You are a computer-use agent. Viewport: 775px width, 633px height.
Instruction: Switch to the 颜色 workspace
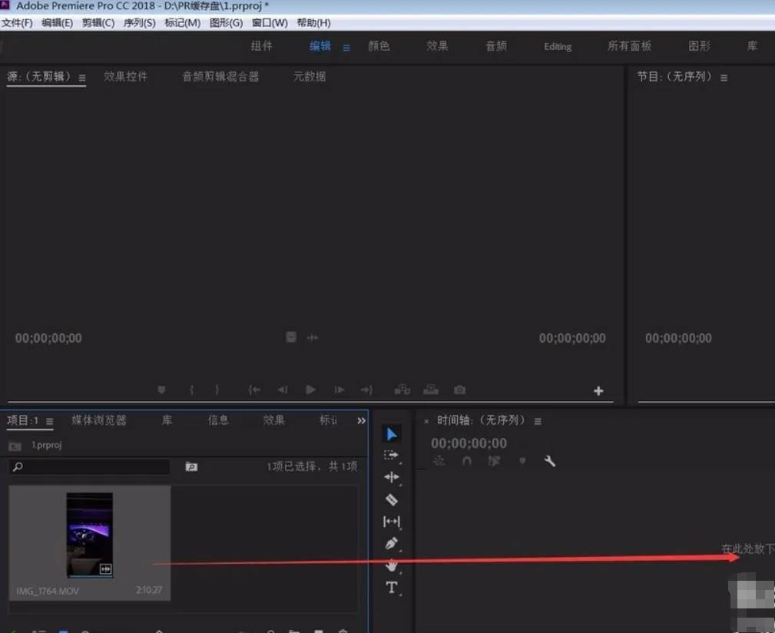[379, 46]
